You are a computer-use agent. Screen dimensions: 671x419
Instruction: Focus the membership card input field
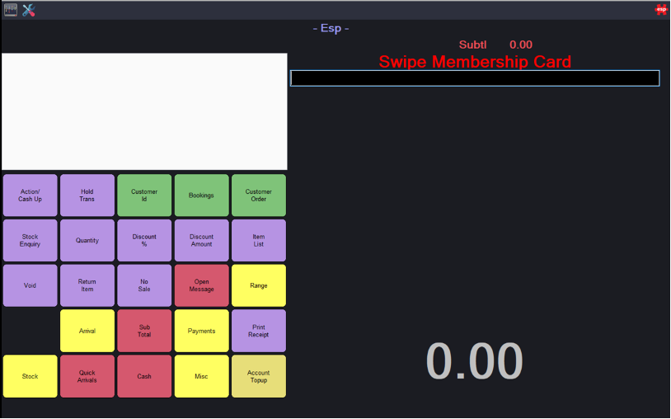click(x=475, y=78)
